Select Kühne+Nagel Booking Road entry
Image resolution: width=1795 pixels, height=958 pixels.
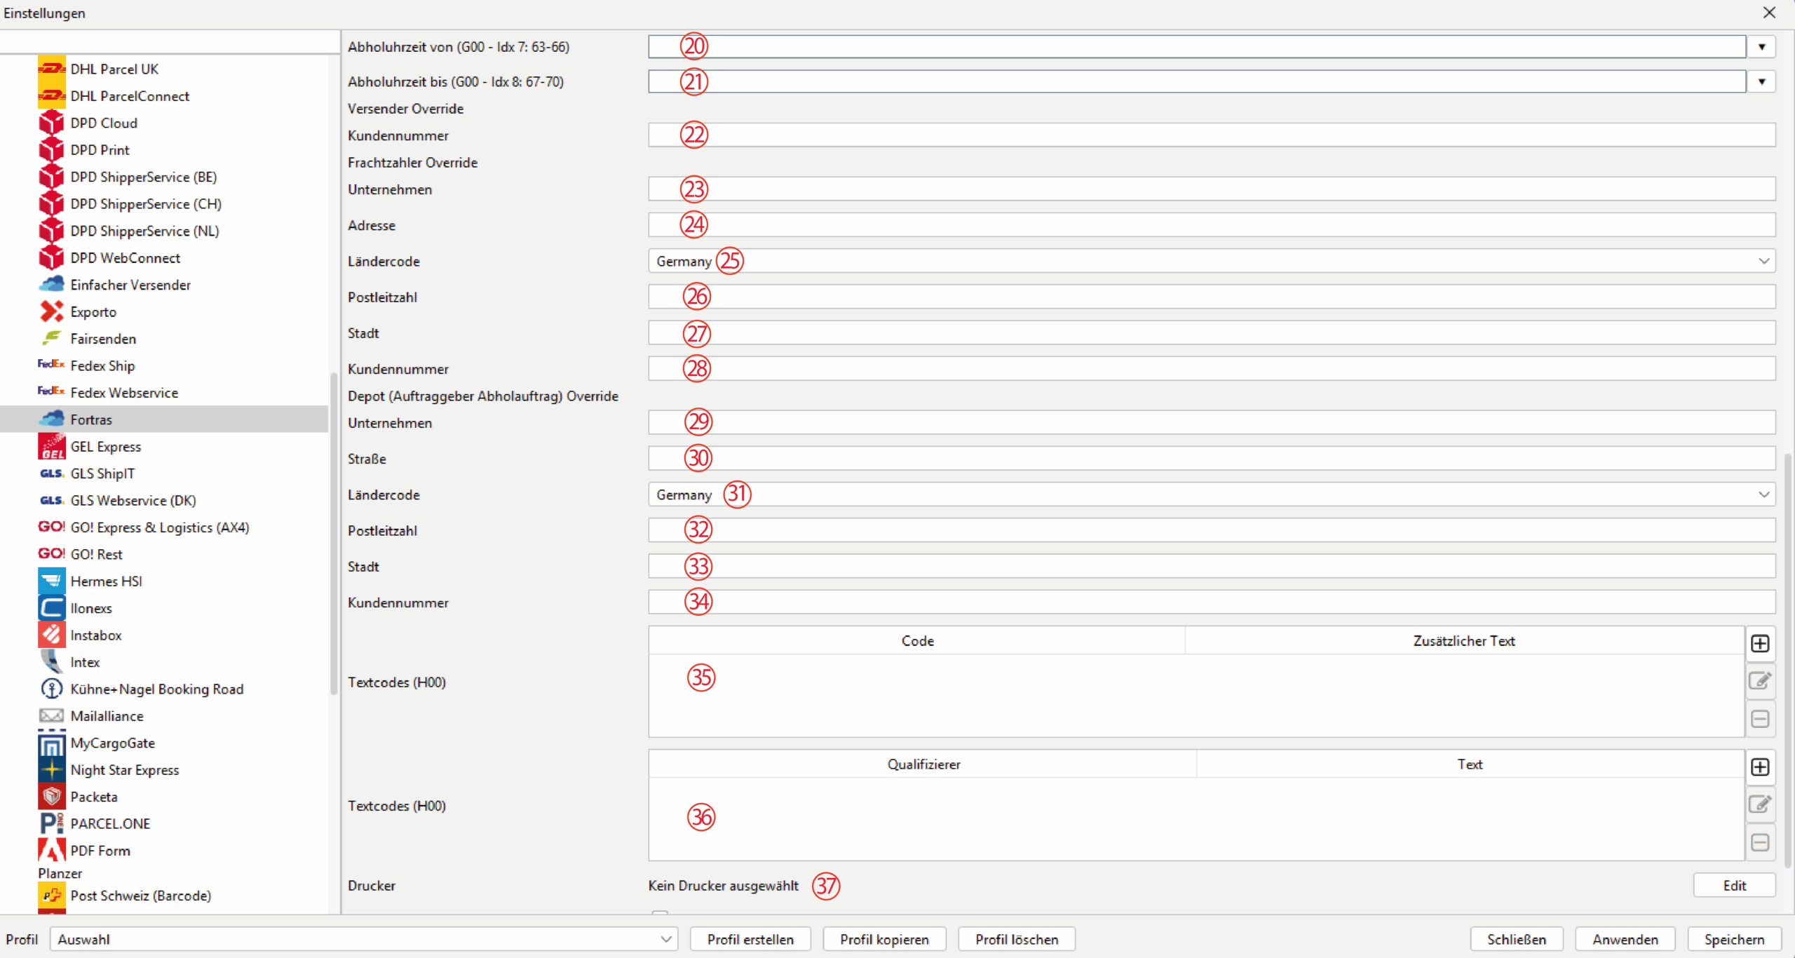156,689
